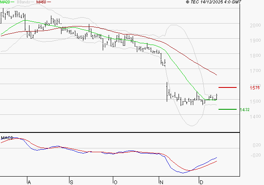This screenshot has height=185, width=264.
Task: Click the BBands legend label
Action: (x=23, y=2)
